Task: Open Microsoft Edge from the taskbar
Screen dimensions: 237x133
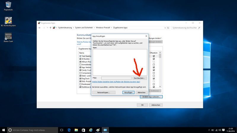Action: pyautogui.click(x=69, y=130)
